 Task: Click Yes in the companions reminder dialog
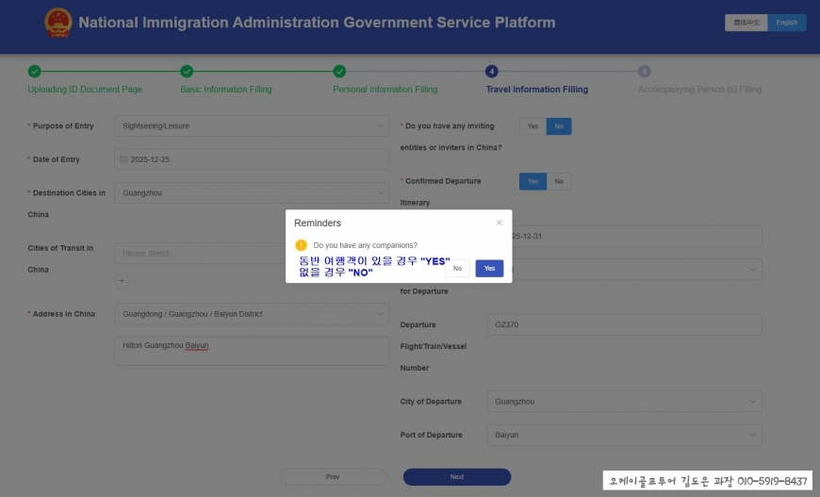(x=489, y=269)
